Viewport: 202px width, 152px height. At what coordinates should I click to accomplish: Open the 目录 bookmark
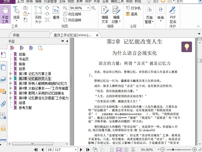[22, 69]
